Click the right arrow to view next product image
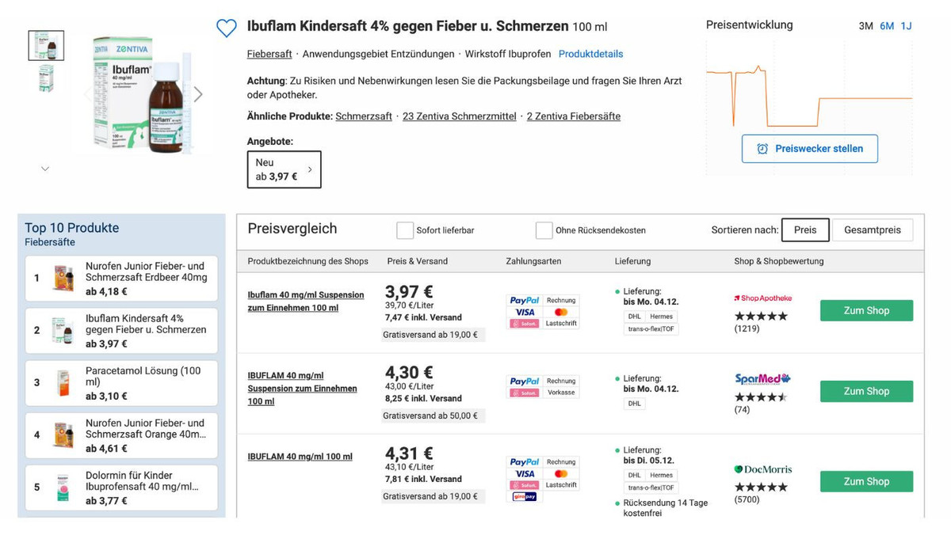The height and width of the screenshot is (535, 951). pyautogui.click(x=198, y=93)
